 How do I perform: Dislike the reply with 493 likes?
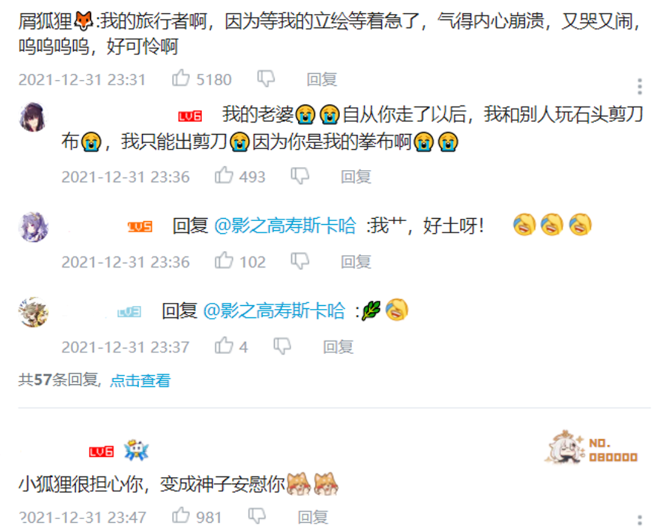point(300,176)
